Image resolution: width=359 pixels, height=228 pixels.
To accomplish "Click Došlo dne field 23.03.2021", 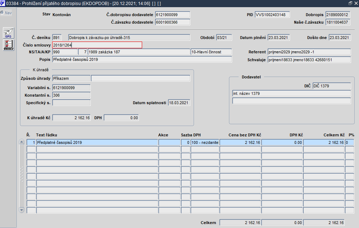I will click(339, 38).
